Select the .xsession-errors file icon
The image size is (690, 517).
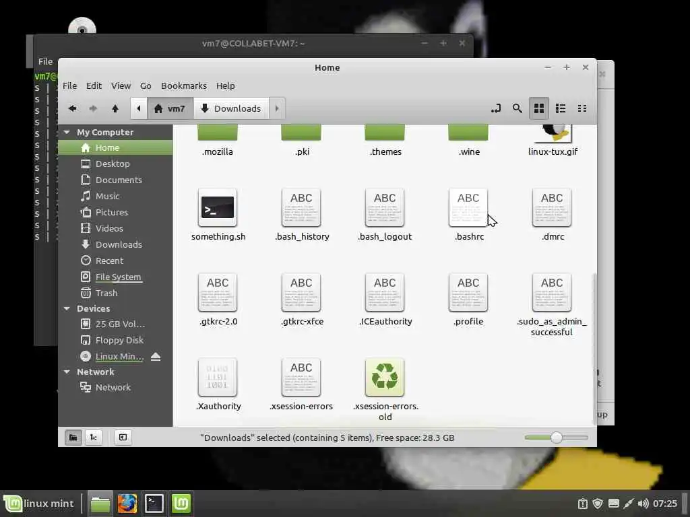coord(301,377)
